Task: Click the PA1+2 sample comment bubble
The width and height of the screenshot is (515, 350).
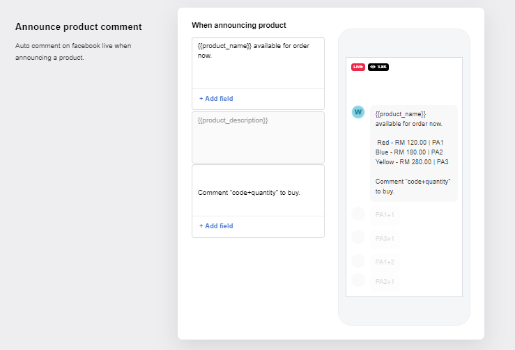Action: click(385, 262)
